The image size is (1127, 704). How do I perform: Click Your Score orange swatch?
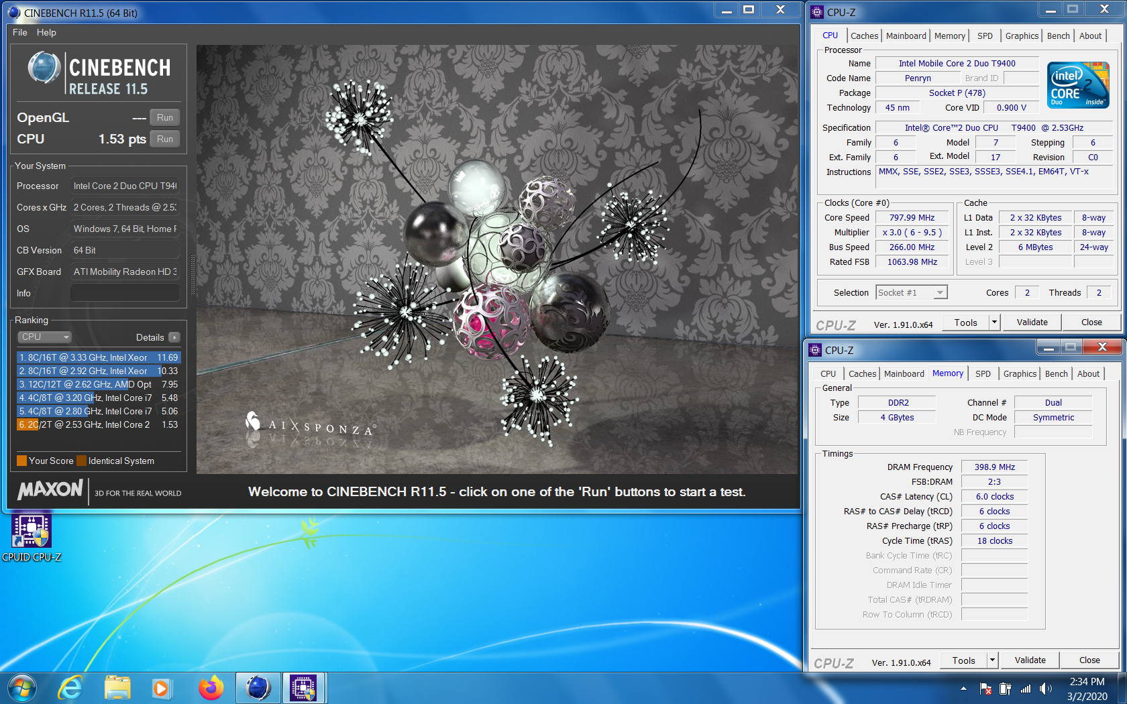pyautogui.click(x=21, y=461)
